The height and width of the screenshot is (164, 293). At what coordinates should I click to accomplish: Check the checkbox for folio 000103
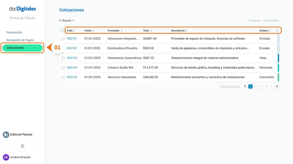click(x=63, y=58)
